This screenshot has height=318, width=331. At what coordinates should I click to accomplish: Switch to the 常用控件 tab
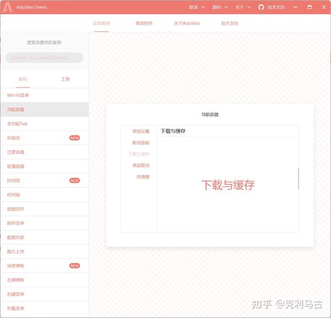pyautogui.click(x=144, y=23)
